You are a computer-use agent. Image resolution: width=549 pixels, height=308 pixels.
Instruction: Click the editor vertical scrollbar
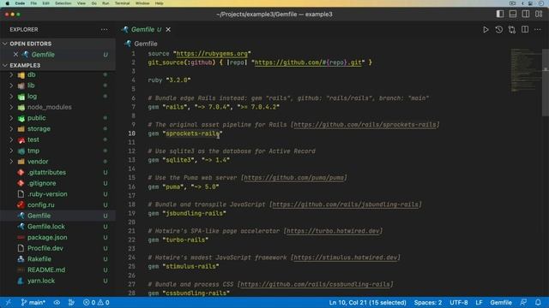coord(546,82)
